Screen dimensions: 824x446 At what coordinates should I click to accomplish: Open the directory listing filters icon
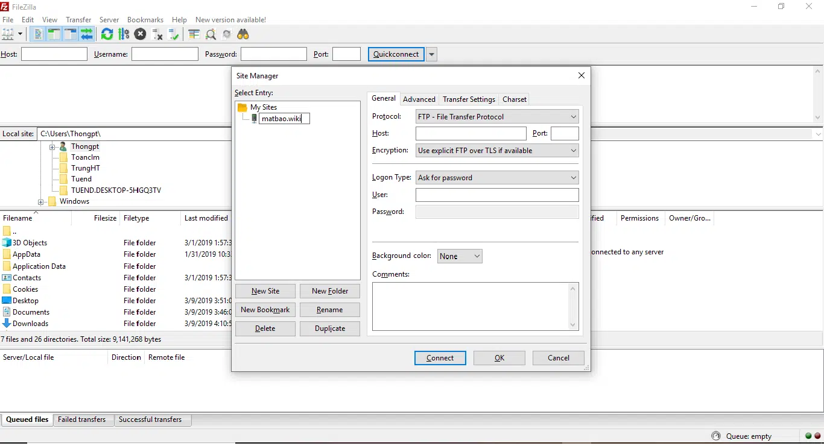pos(194,34)
